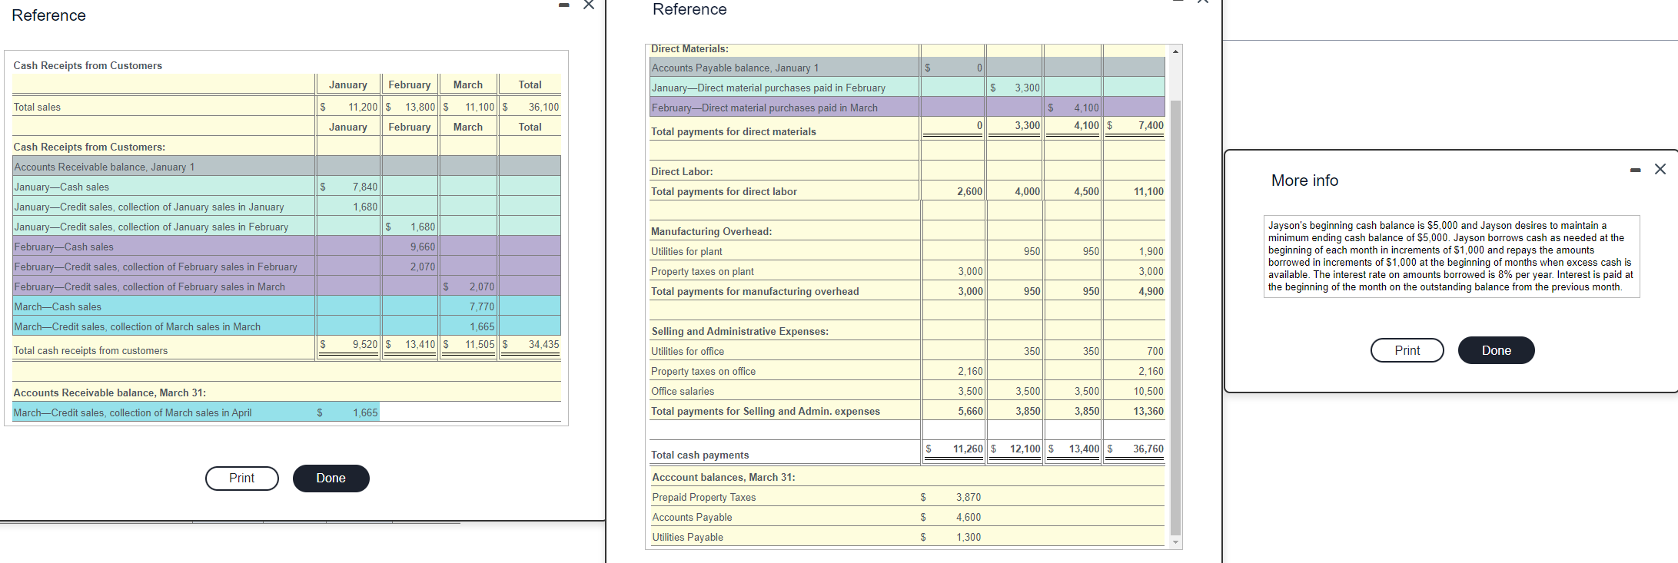Click Done button in More info dialog
1678x563 pixels.
[x=1496, y=350]
